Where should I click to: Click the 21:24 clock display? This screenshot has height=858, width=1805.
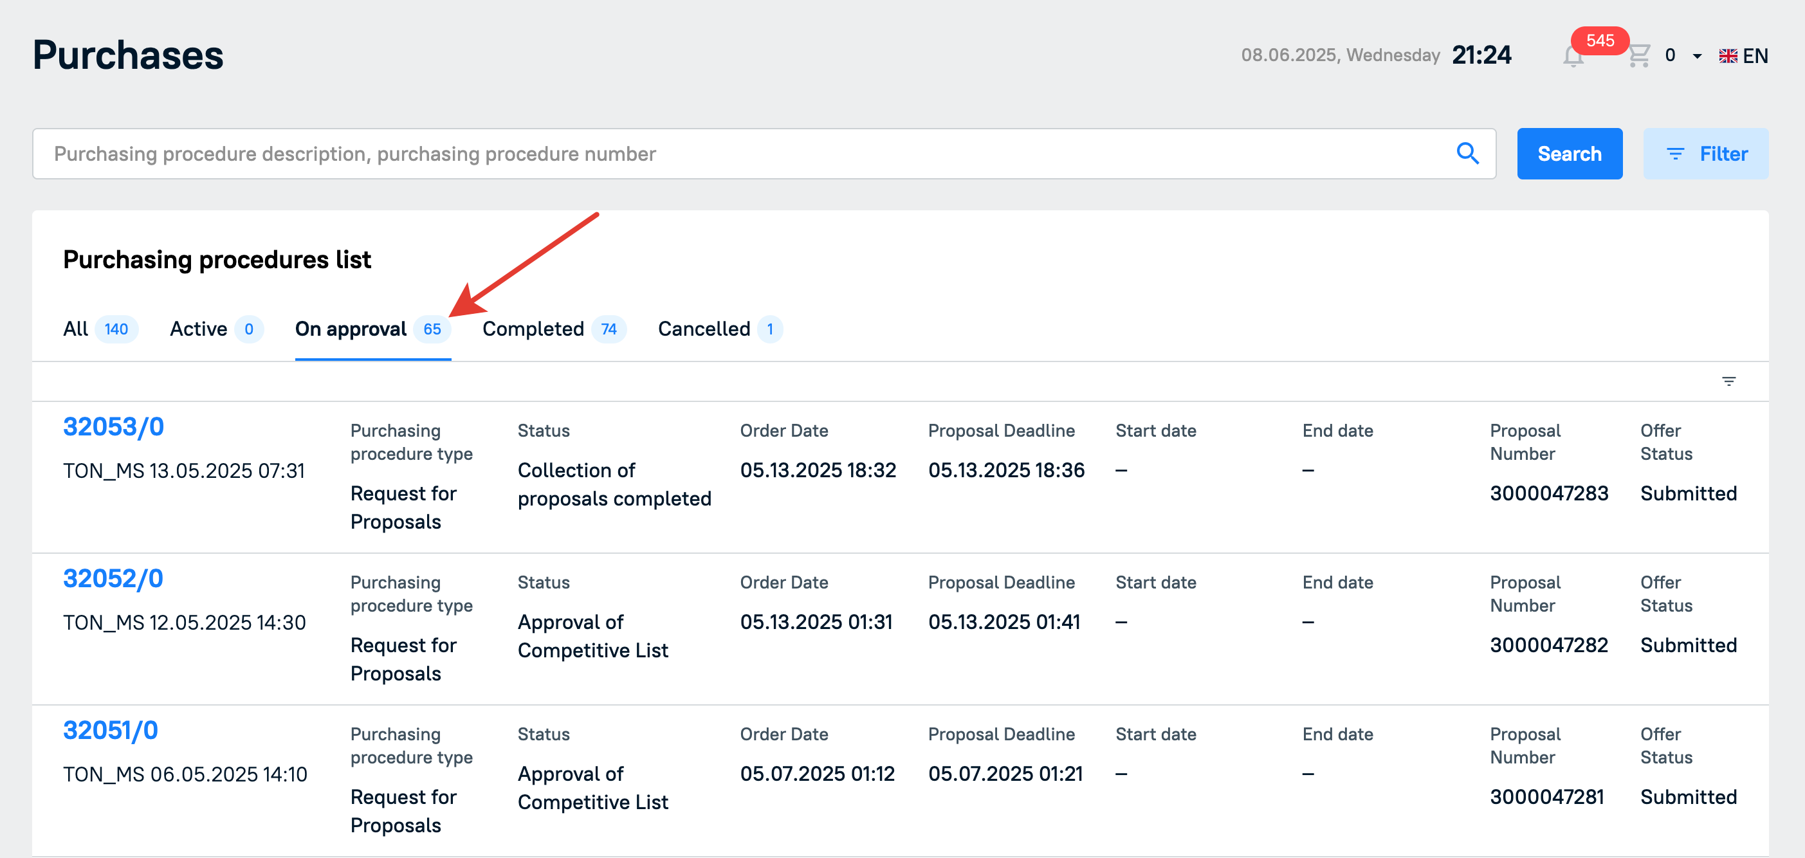pyautogui.click(x=1481, y=55)
